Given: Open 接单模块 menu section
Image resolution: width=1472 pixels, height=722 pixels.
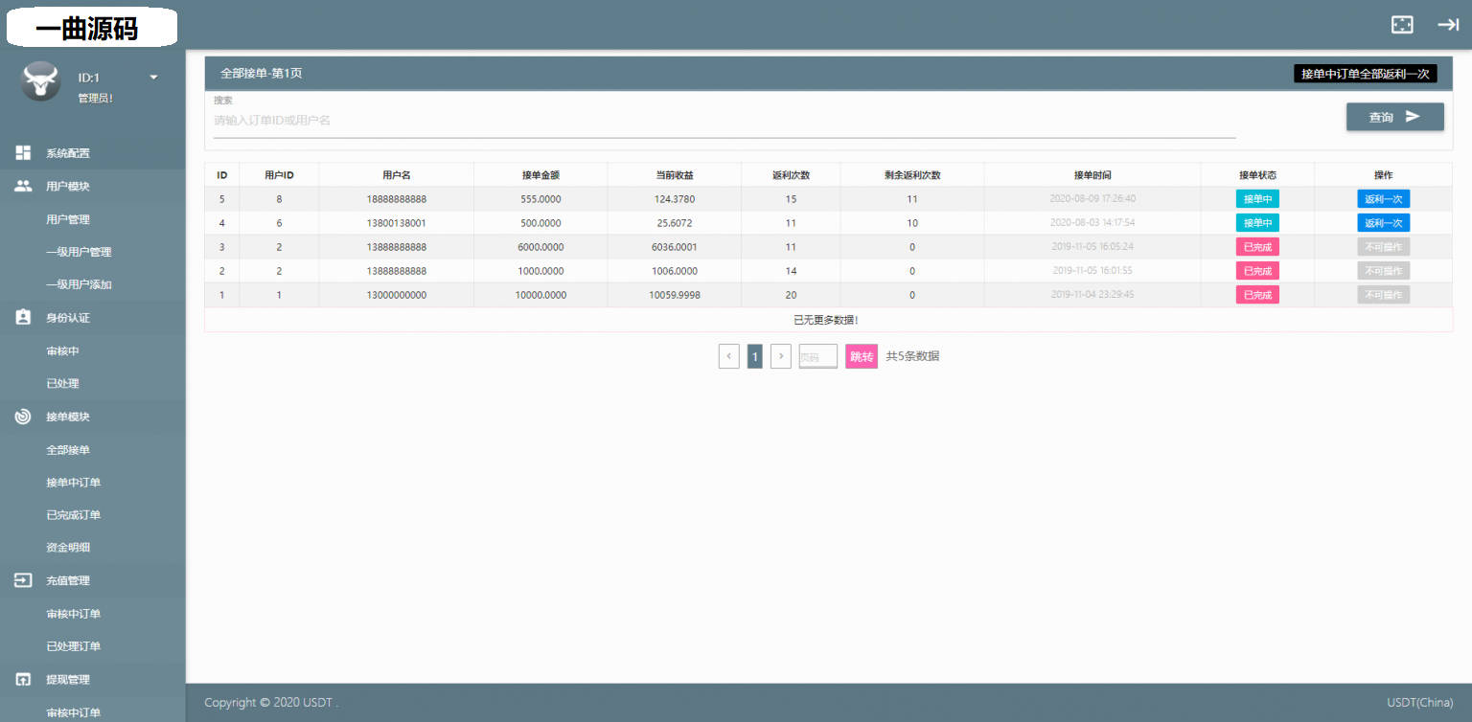Looking at the screenshot, I should tap(93, 417).
